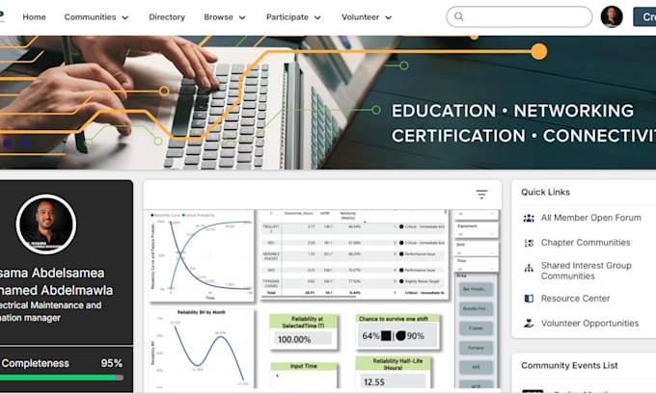This screenshot has width=656, height=394.
Task: Click the 12.55 half-life value
Action: (374, 381)
